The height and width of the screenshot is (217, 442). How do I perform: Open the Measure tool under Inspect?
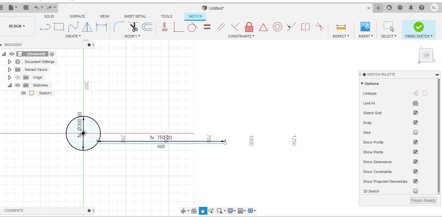(341, 27)
